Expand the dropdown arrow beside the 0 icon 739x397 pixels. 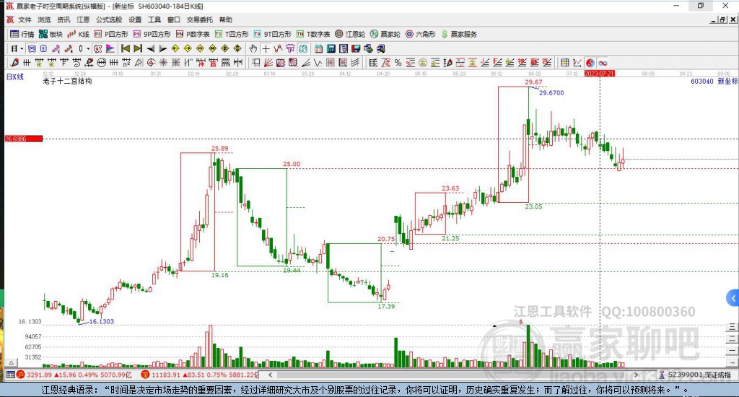pos(88,48)
